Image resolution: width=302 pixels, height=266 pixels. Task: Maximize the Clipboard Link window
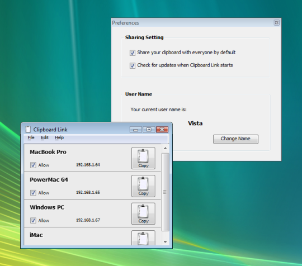point(149,130)
